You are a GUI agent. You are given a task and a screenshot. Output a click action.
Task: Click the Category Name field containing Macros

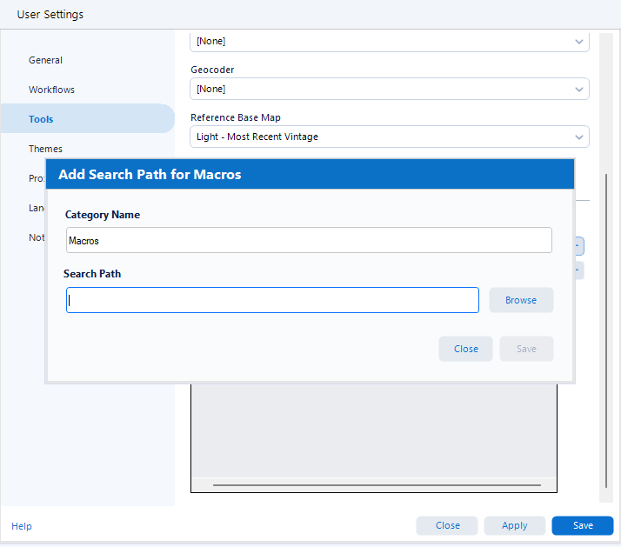[309, 240]
